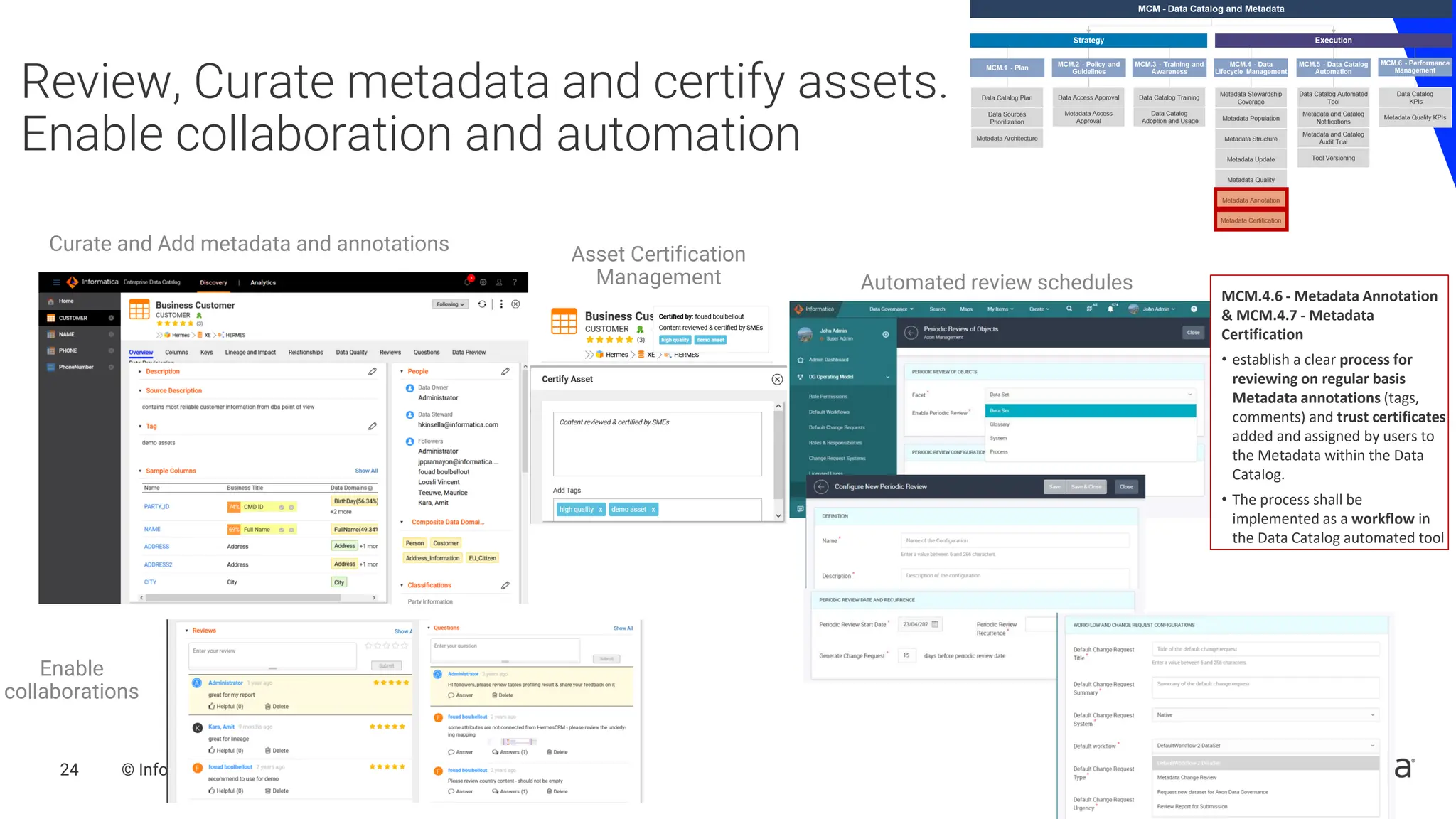Select Metadata Change Review in workflow list

[x=1265, y=778]
